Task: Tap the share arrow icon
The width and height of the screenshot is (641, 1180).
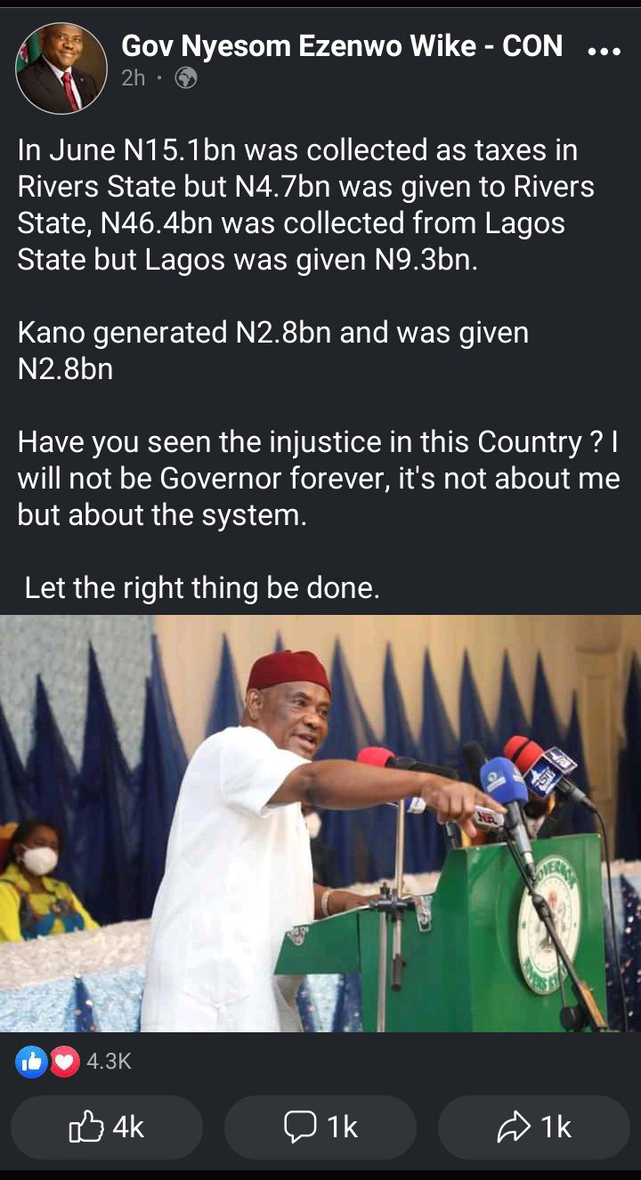Action: [x=515, y=1128]
